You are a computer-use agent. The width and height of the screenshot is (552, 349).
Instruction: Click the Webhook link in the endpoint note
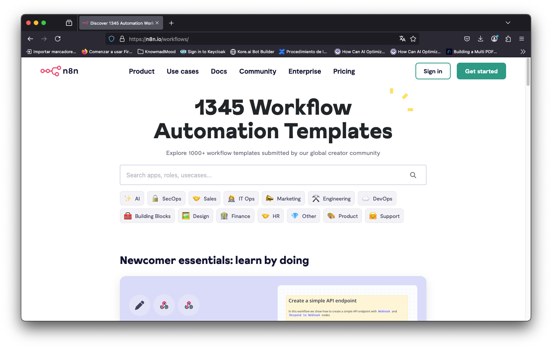tap(384, 311)
